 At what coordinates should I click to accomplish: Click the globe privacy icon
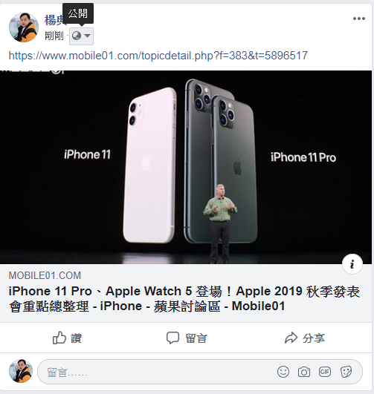(x=77, y=36)
